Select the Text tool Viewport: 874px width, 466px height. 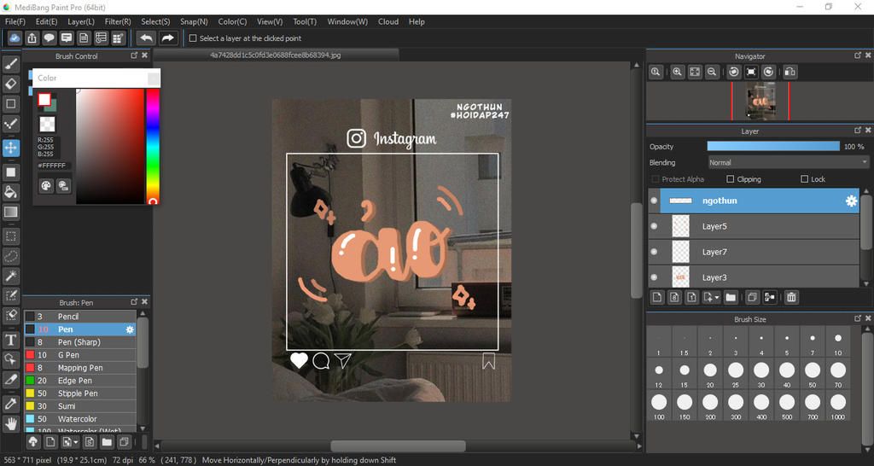(x=10, y=340)
